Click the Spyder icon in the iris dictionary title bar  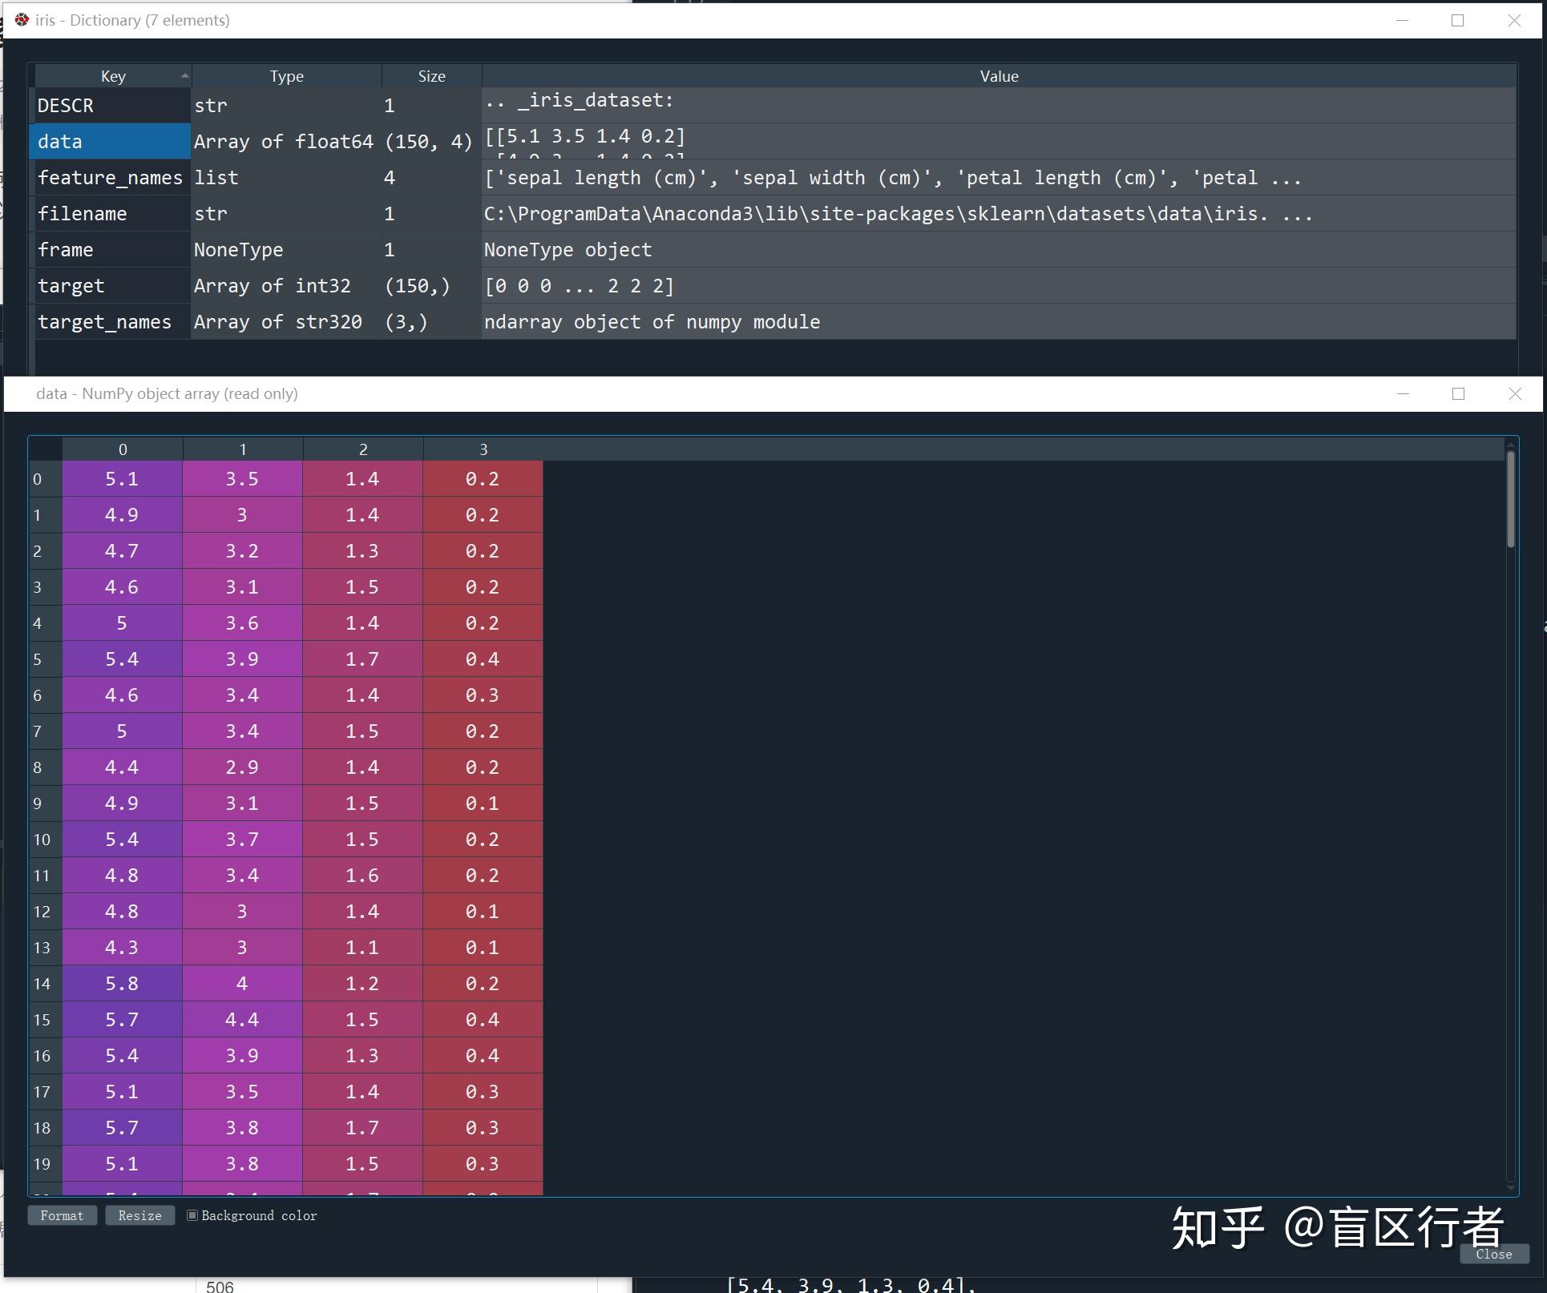(x=21, y=20)
